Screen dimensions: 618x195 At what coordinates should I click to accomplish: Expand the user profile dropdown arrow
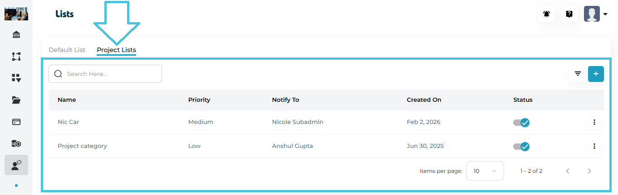pyautogui.click(x=605, y=14)
